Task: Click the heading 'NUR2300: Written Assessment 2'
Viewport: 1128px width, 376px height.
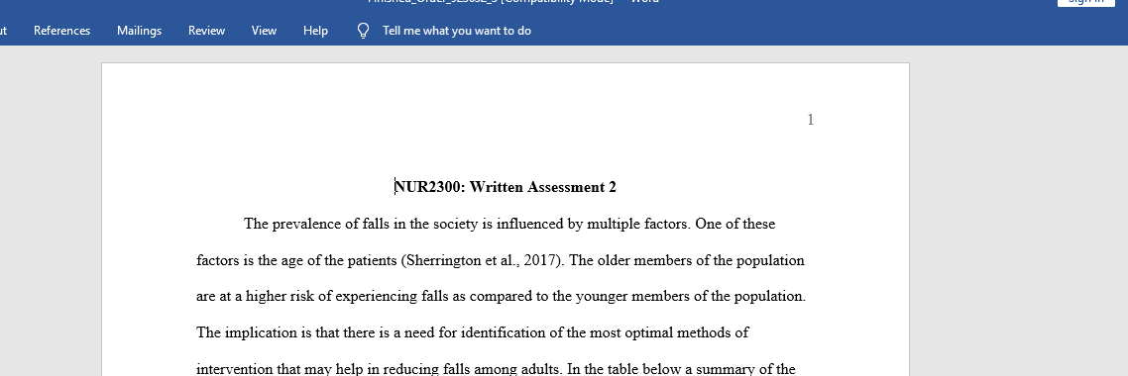Action: pyautogui.click(x=505, y=187)
